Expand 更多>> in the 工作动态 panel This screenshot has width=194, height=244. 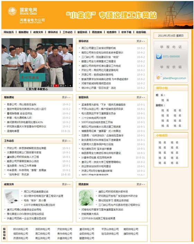pos(66,141)
